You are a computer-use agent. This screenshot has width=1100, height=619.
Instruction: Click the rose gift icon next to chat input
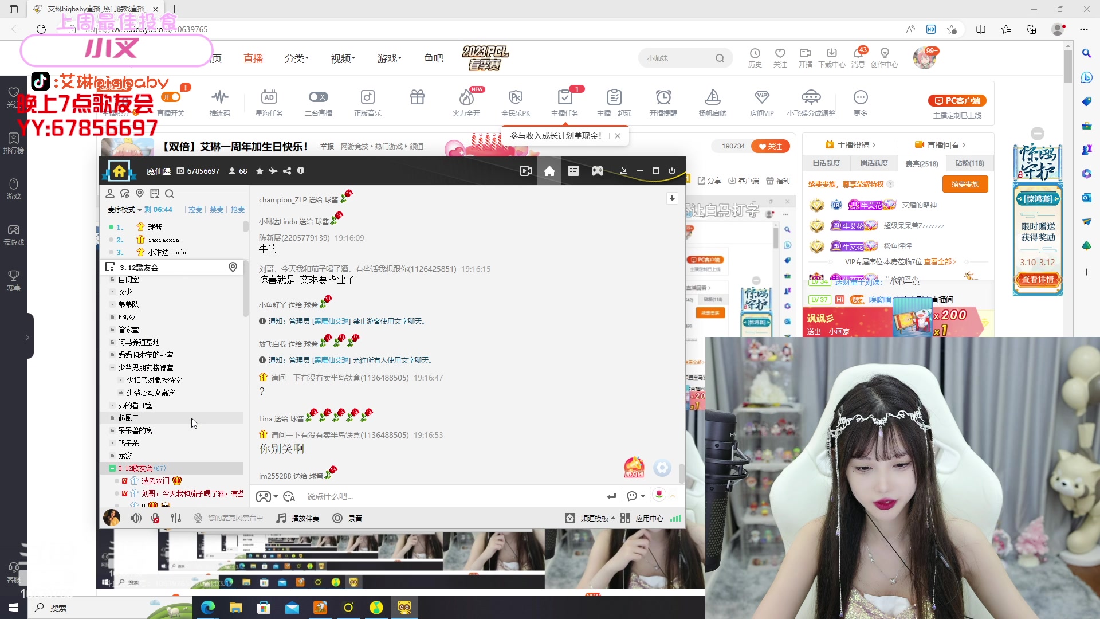click(x=659, y=495)
